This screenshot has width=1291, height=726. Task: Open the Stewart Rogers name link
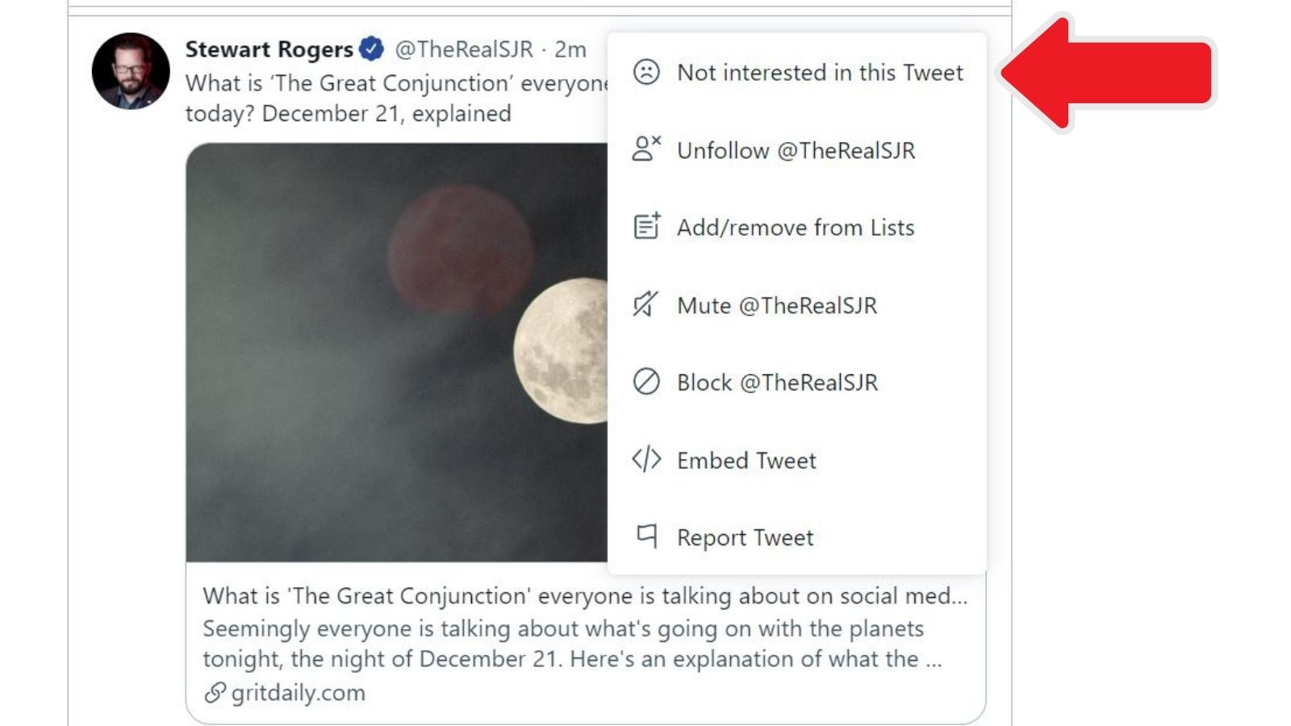(269, 49)
